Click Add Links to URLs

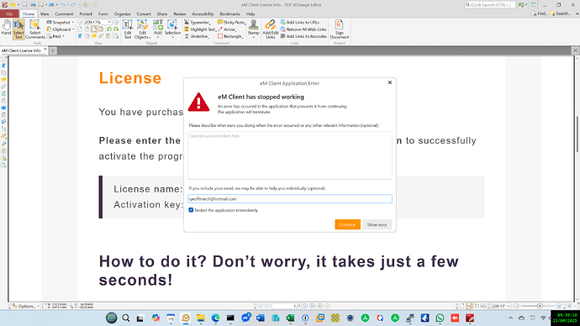coord(299,22)
